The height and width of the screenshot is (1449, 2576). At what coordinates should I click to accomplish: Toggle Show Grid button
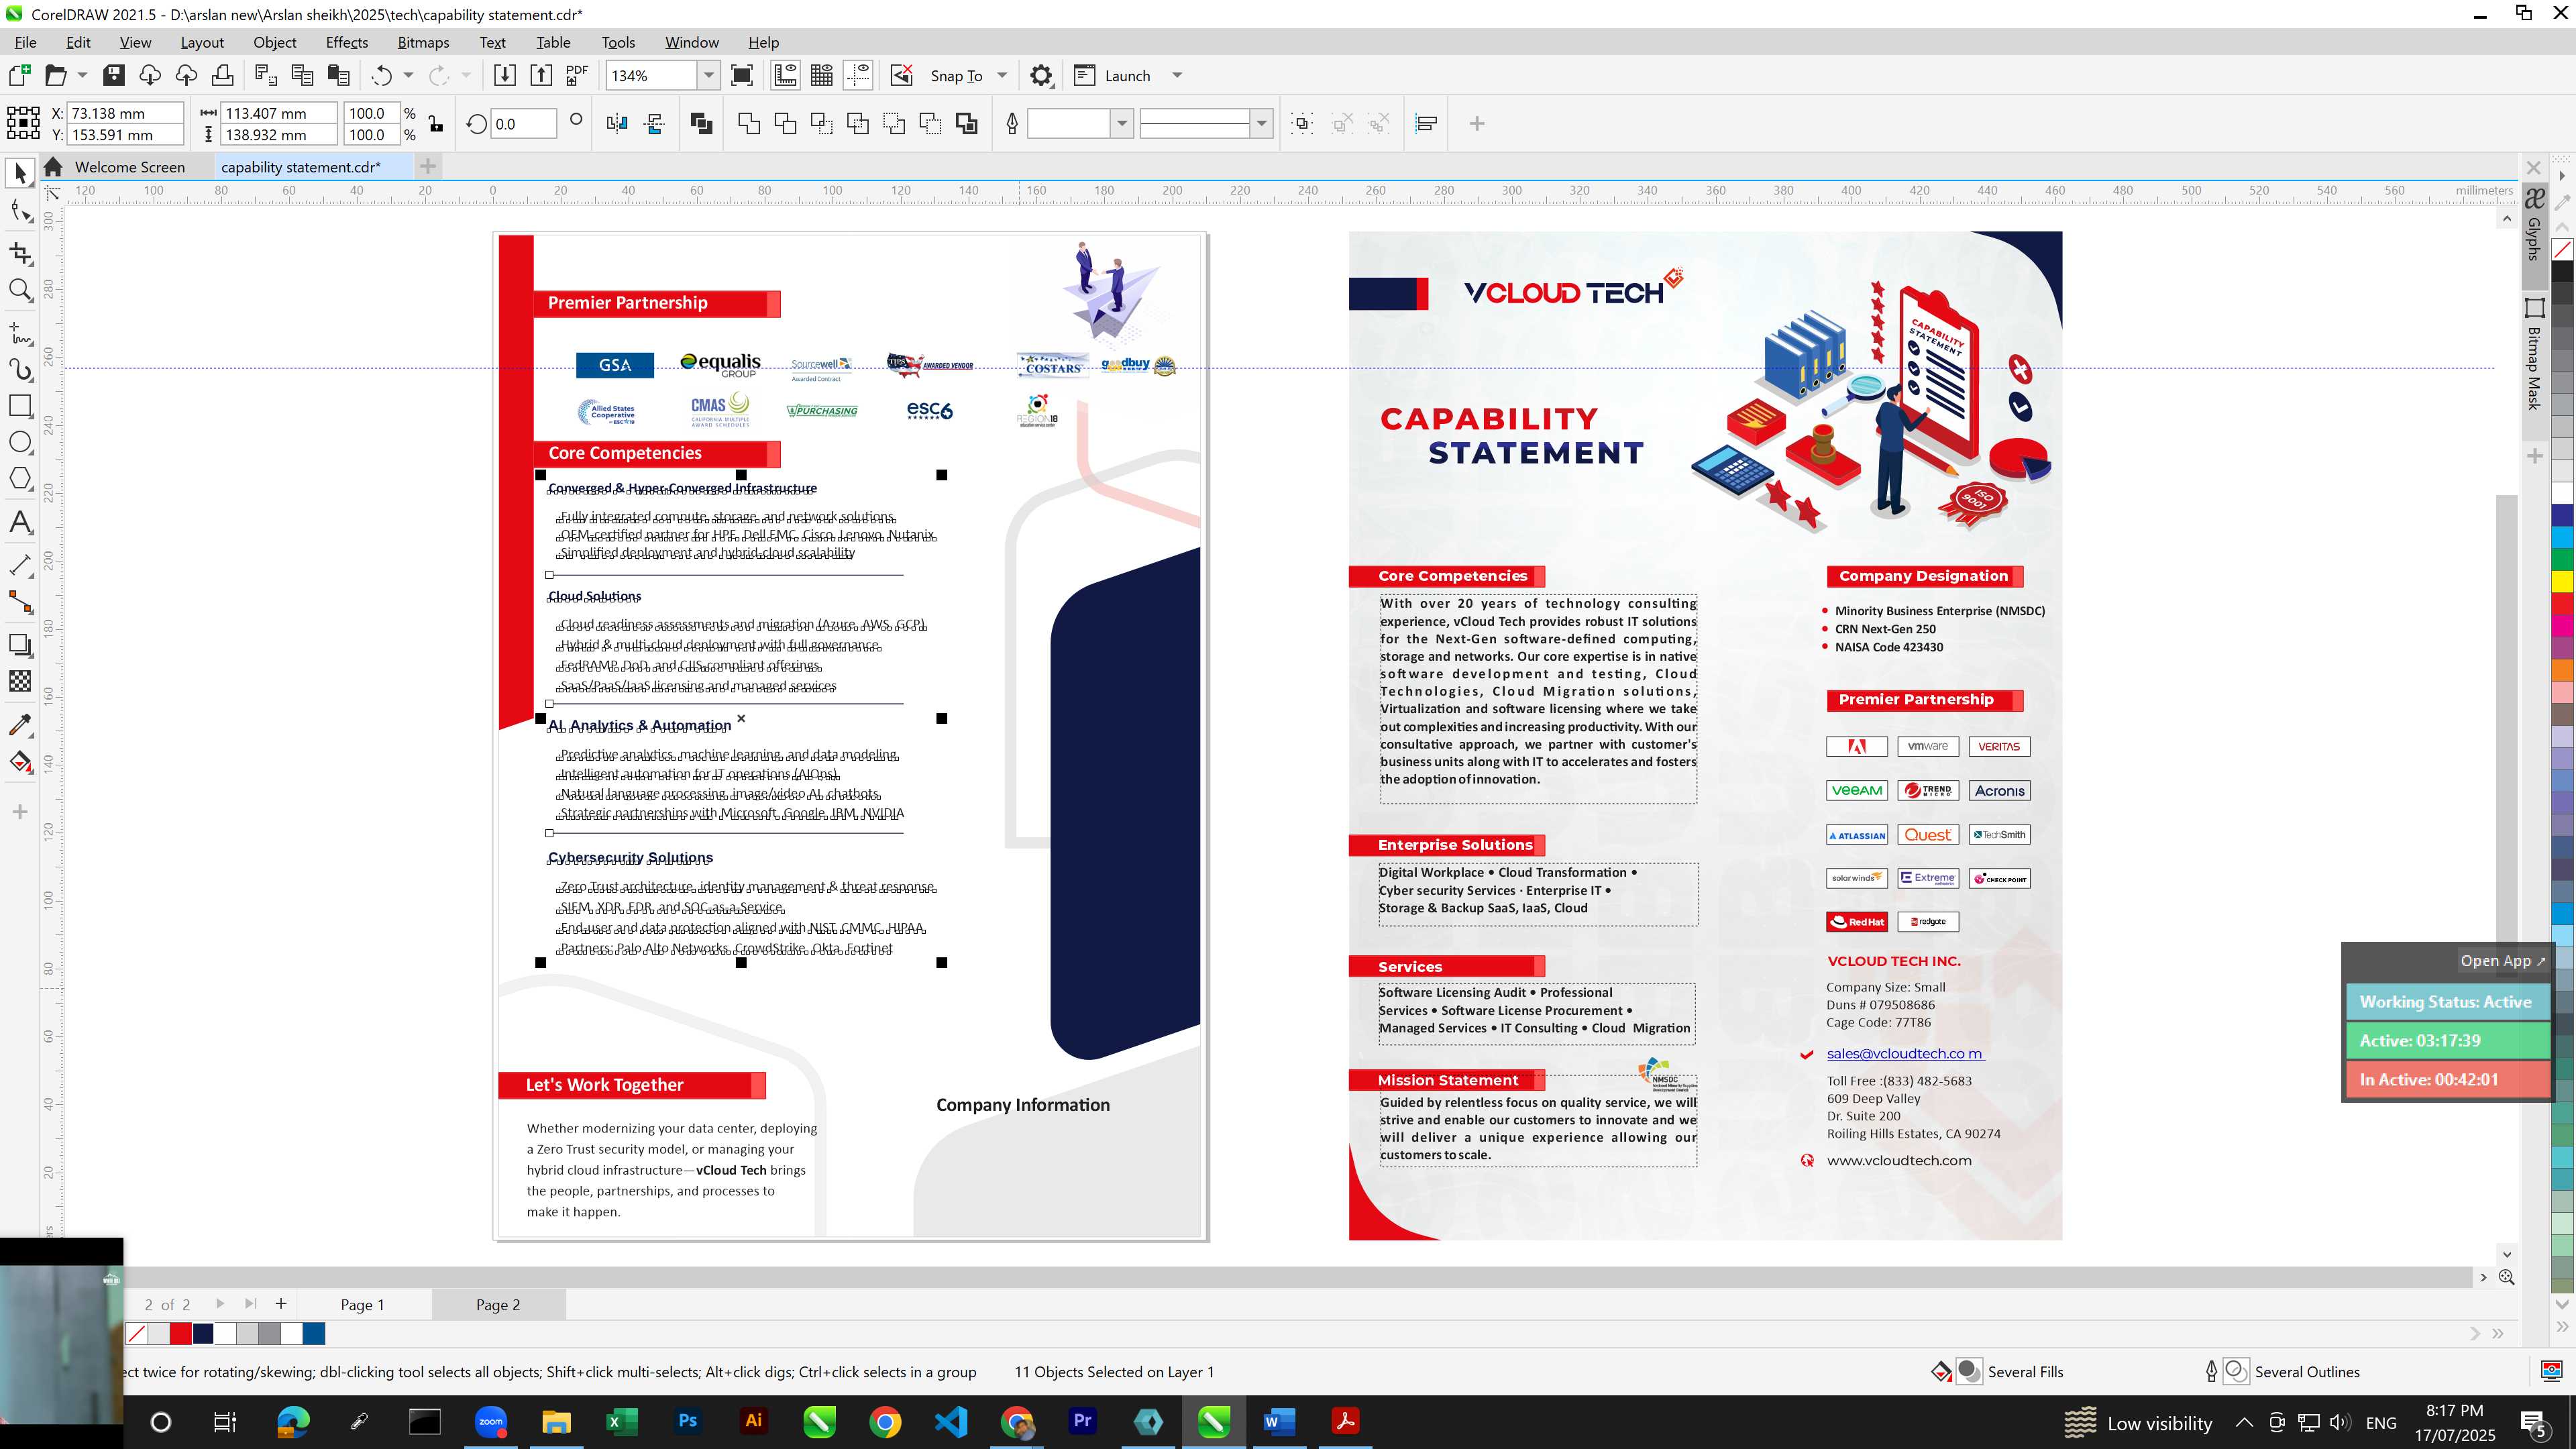coord(822,75)
